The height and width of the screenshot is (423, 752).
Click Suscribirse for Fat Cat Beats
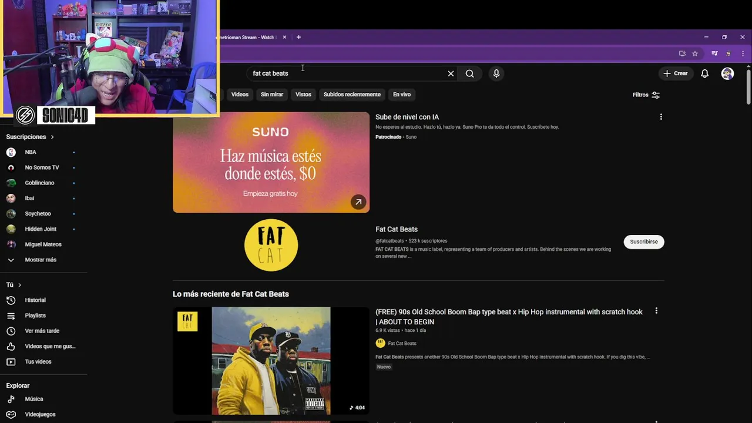[x=644, y=241]
